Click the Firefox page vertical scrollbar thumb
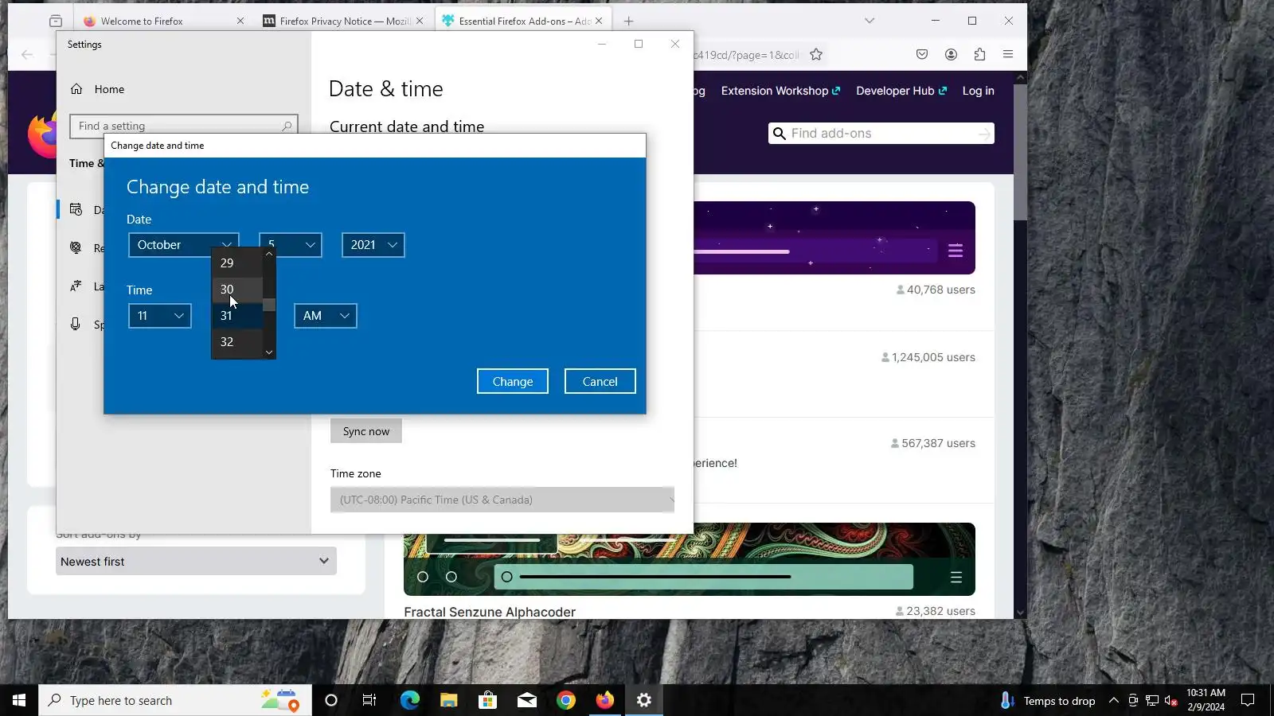The image size is (1274, 716). pos(1020,151)
